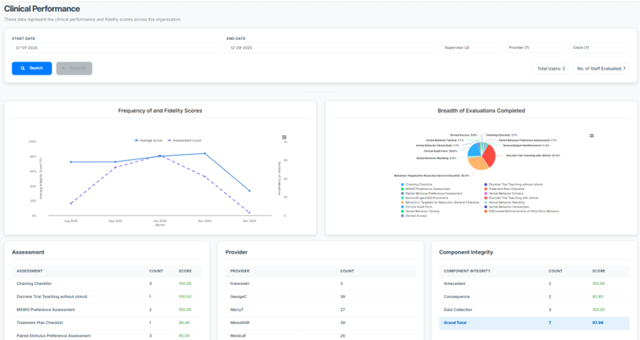
Task: Toggle Denied Access legend item
Action: click(414, 216)
